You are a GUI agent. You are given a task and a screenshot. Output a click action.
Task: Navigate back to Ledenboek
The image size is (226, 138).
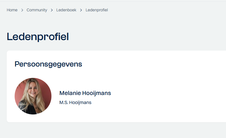pos(66,10)
